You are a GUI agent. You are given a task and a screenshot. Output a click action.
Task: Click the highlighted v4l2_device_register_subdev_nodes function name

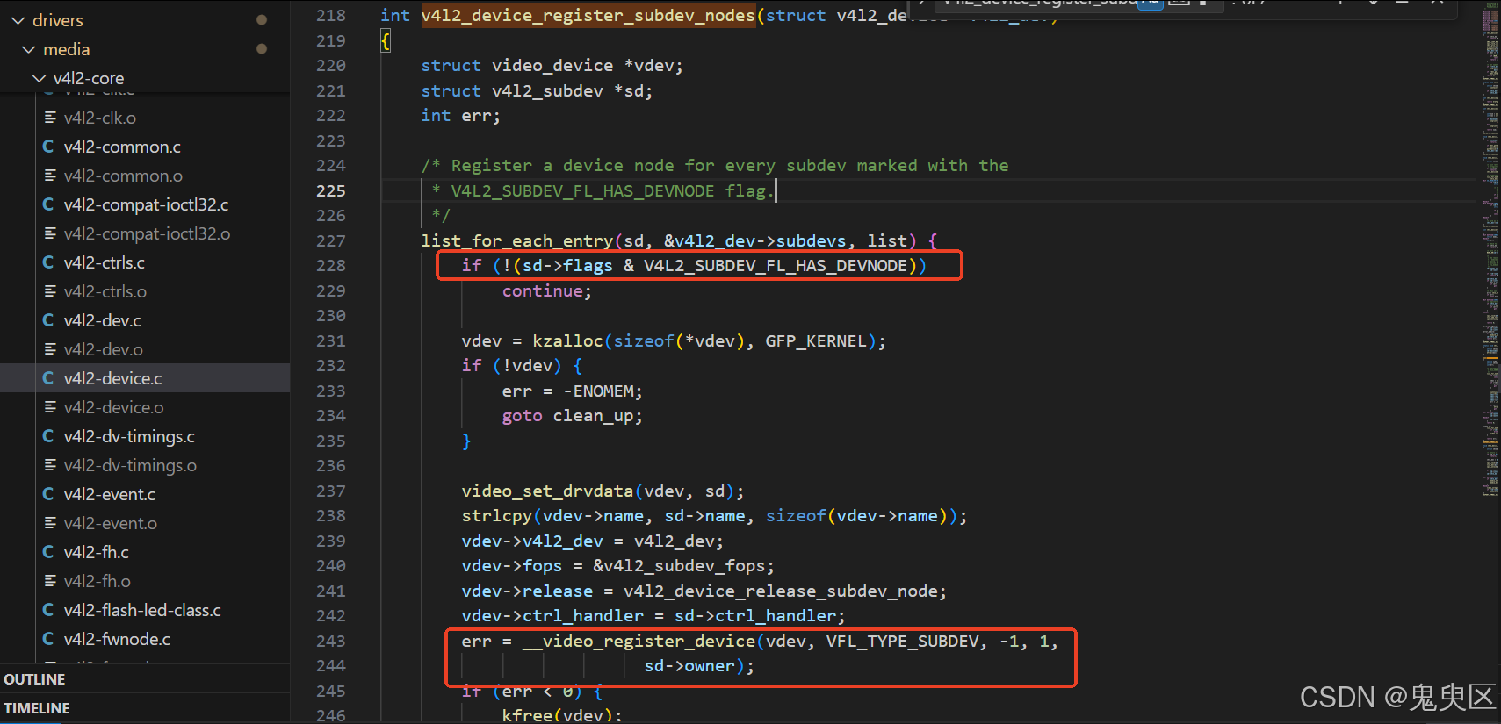pyautogui.click(x=588, y=15)
